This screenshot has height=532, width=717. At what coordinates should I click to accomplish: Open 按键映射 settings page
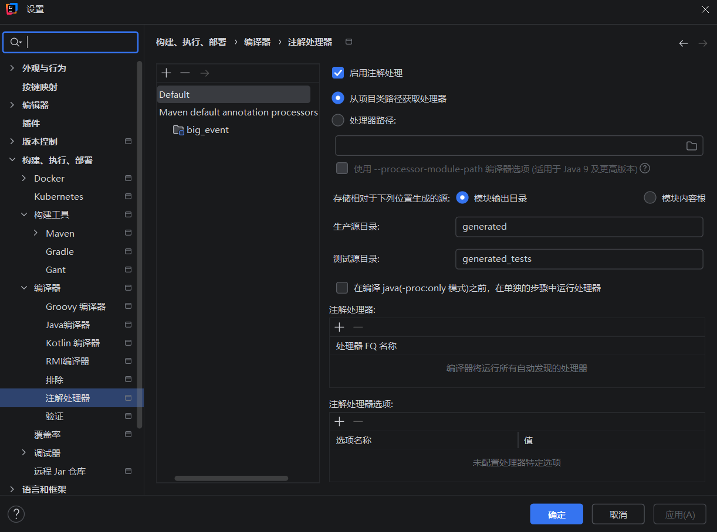click(40, 87)
